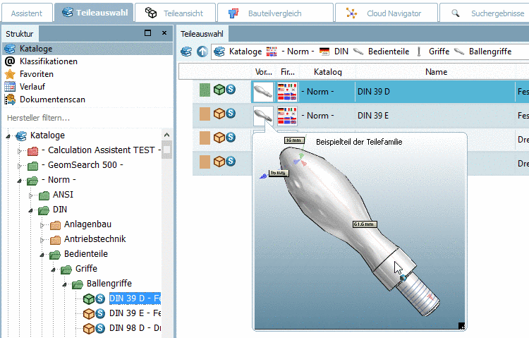529x338 pixels.
Task: Click the DIN 39 D preview thumbnail
Action: 263,92
